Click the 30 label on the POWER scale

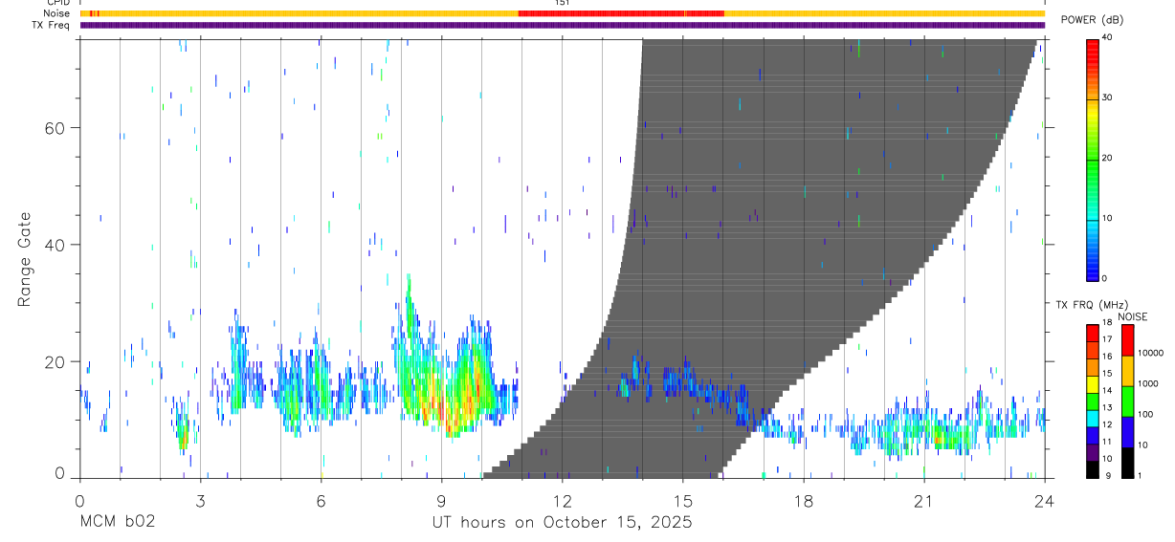[x=1107, y=98]
